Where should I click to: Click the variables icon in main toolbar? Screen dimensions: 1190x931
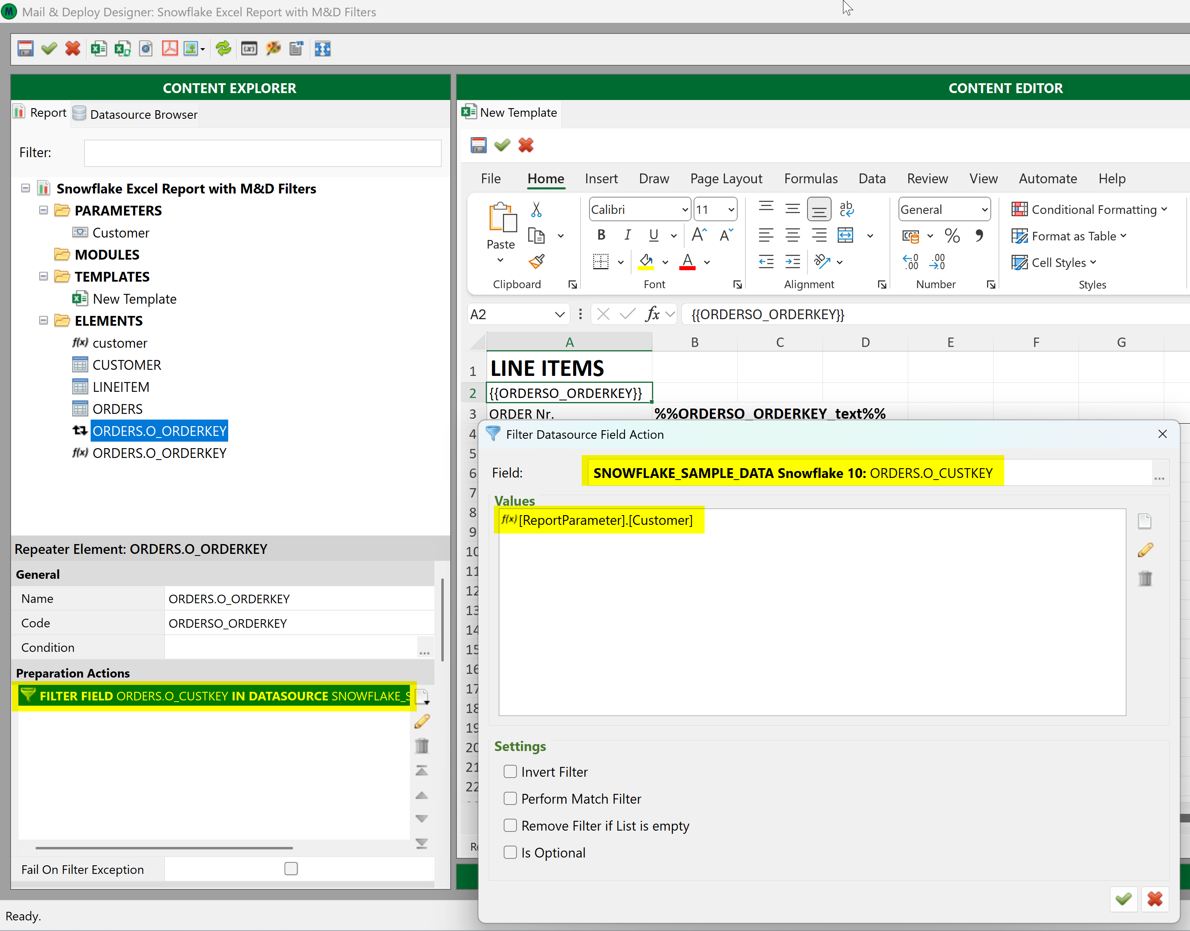(x=249, y=49)
